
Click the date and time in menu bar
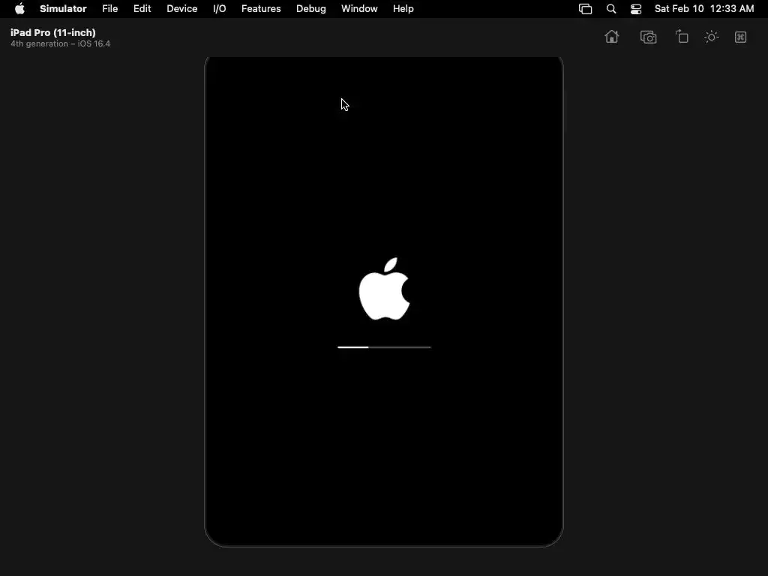(x=704, y=9)
